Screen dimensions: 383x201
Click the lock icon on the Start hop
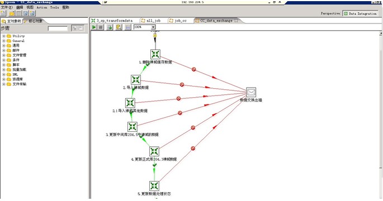155,36
